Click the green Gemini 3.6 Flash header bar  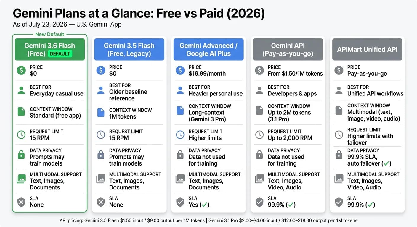[50, 49]
